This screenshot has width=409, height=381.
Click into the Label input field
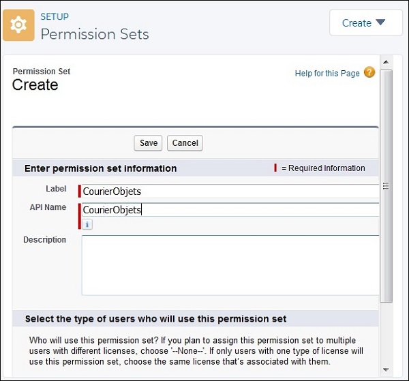pos(228,191)
